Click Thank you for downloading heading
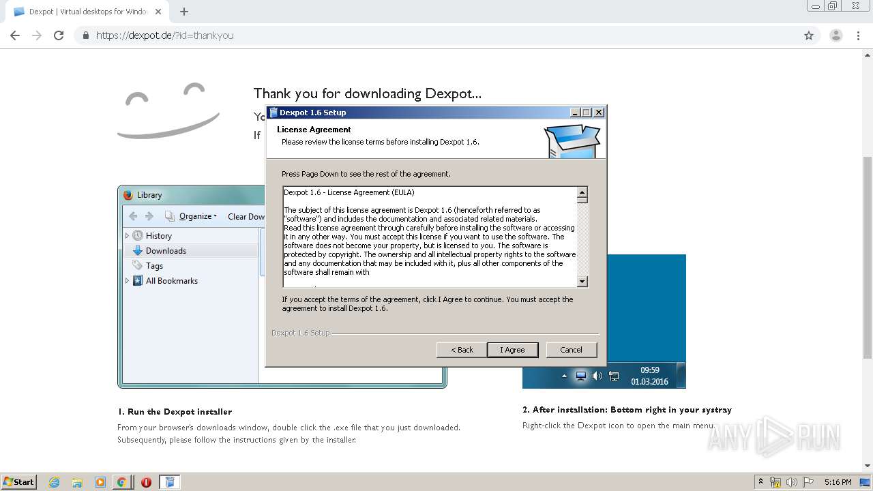Image resolution: width=873 pixels, height=491 pixels. pyautogui.click(x=368, y=93)
